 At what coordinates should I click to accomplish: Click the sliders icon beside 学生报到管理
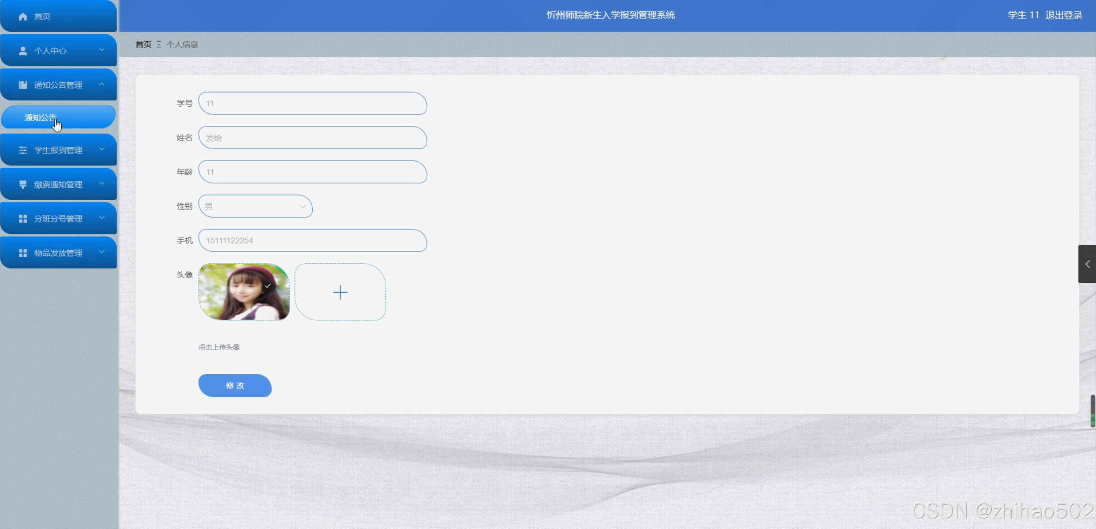(23, 150)
